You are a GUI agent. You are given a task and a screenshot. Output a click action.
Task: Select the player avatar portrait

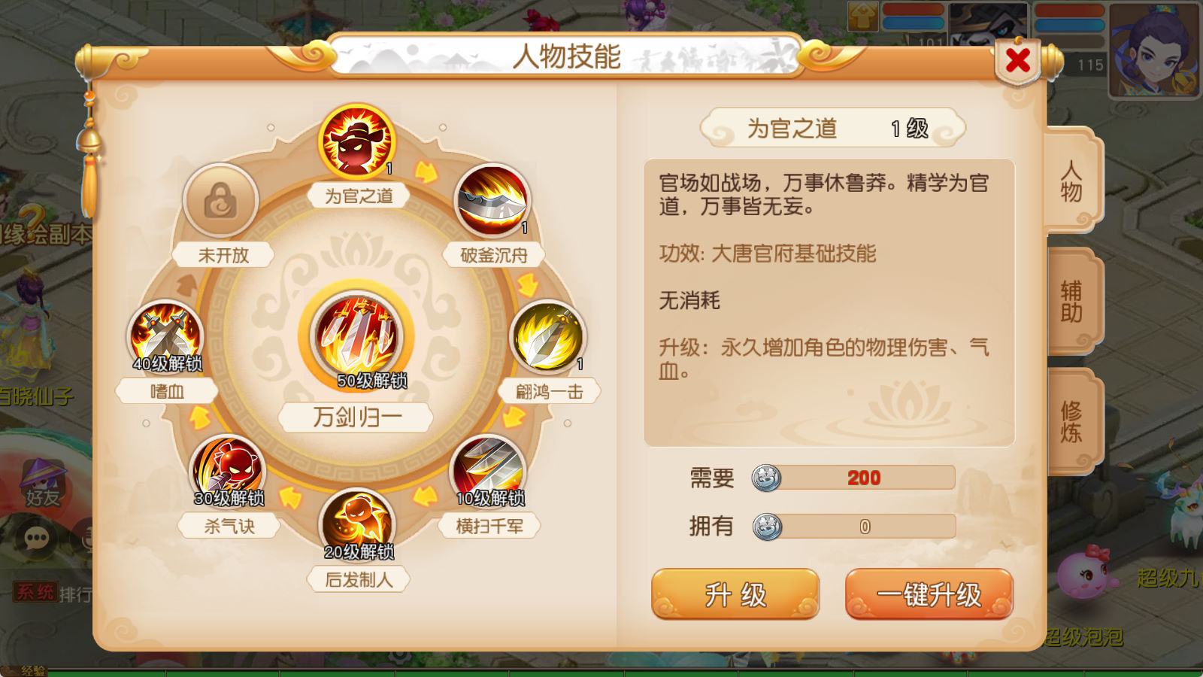tap(1154, 50)
